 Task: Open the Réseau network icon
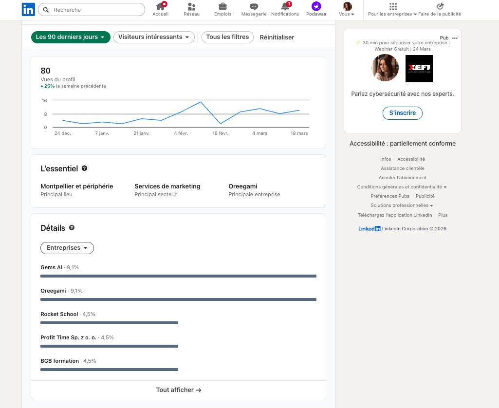click(191, 10)
